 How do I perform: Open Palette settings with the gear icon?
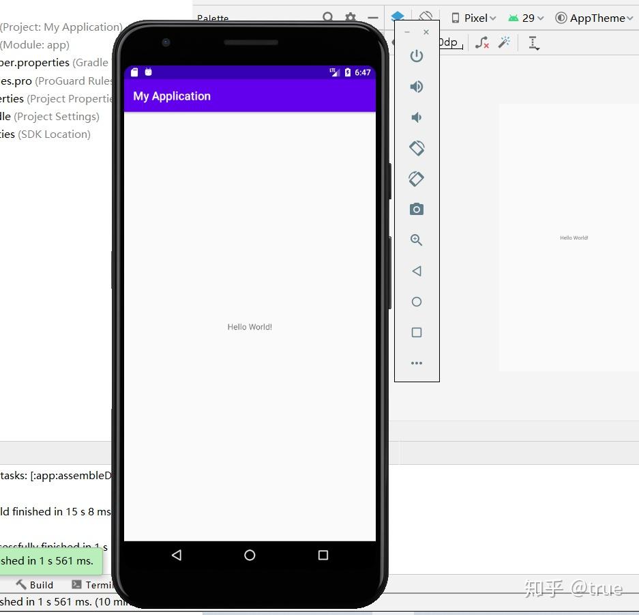[x=351, y=17]
